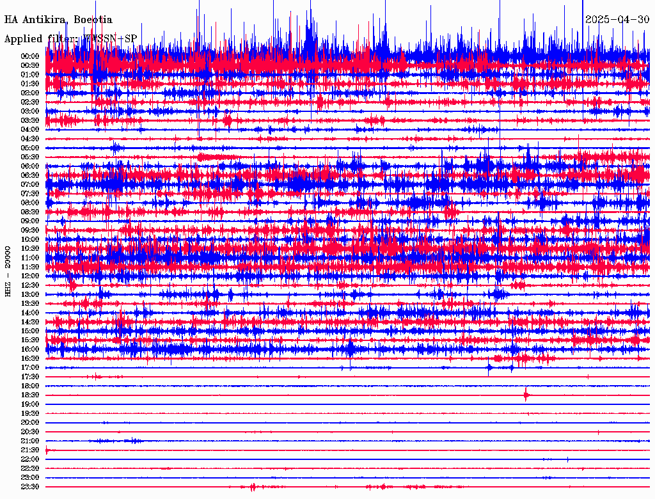Select the 19:00 time label
Screen dimensions: 655x499
point(30,404)
